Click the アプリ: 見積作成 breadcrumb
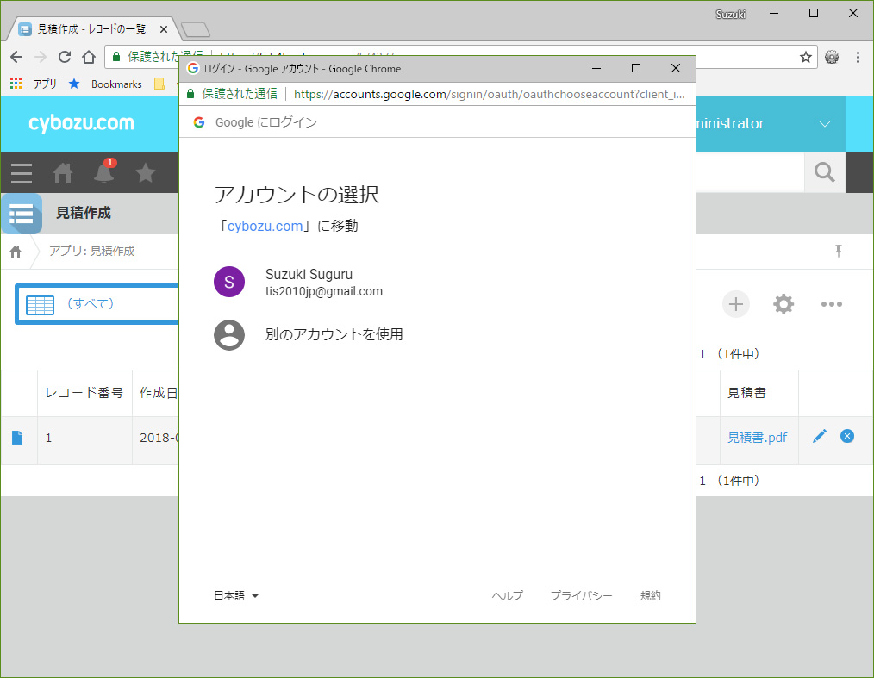The height and width of the screenshot is (678, 874). point(92,252)
